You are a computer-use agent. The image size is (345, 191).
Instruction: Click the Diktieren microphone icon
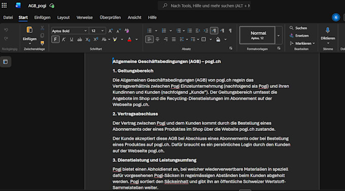[x=328, y=30]
